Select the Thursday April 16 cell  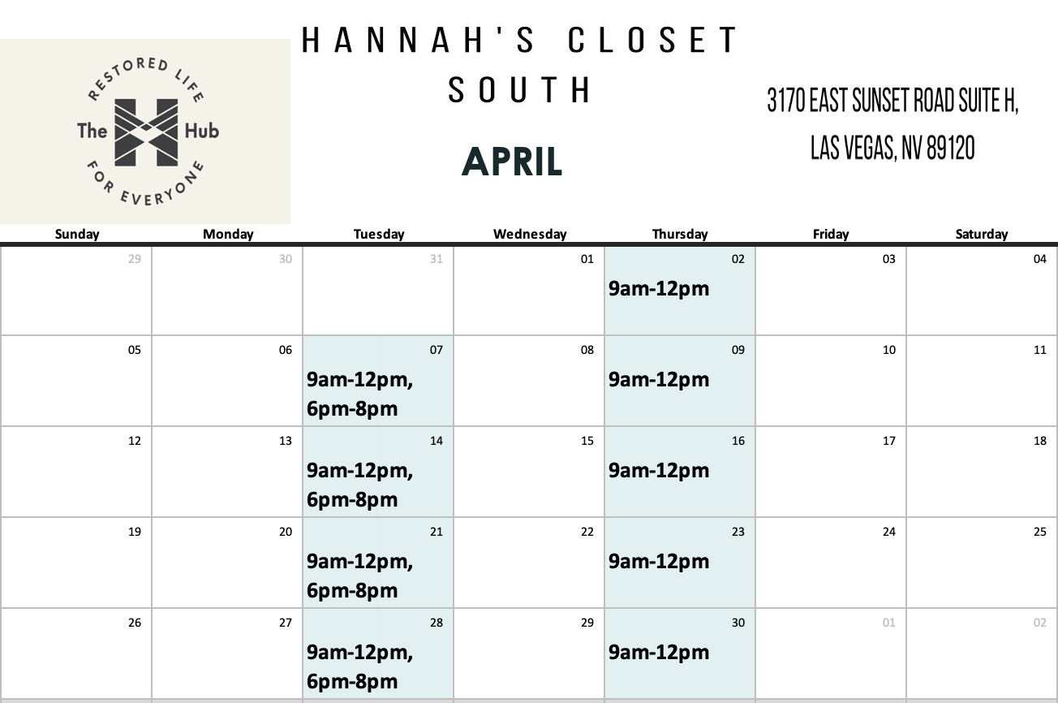679,472
